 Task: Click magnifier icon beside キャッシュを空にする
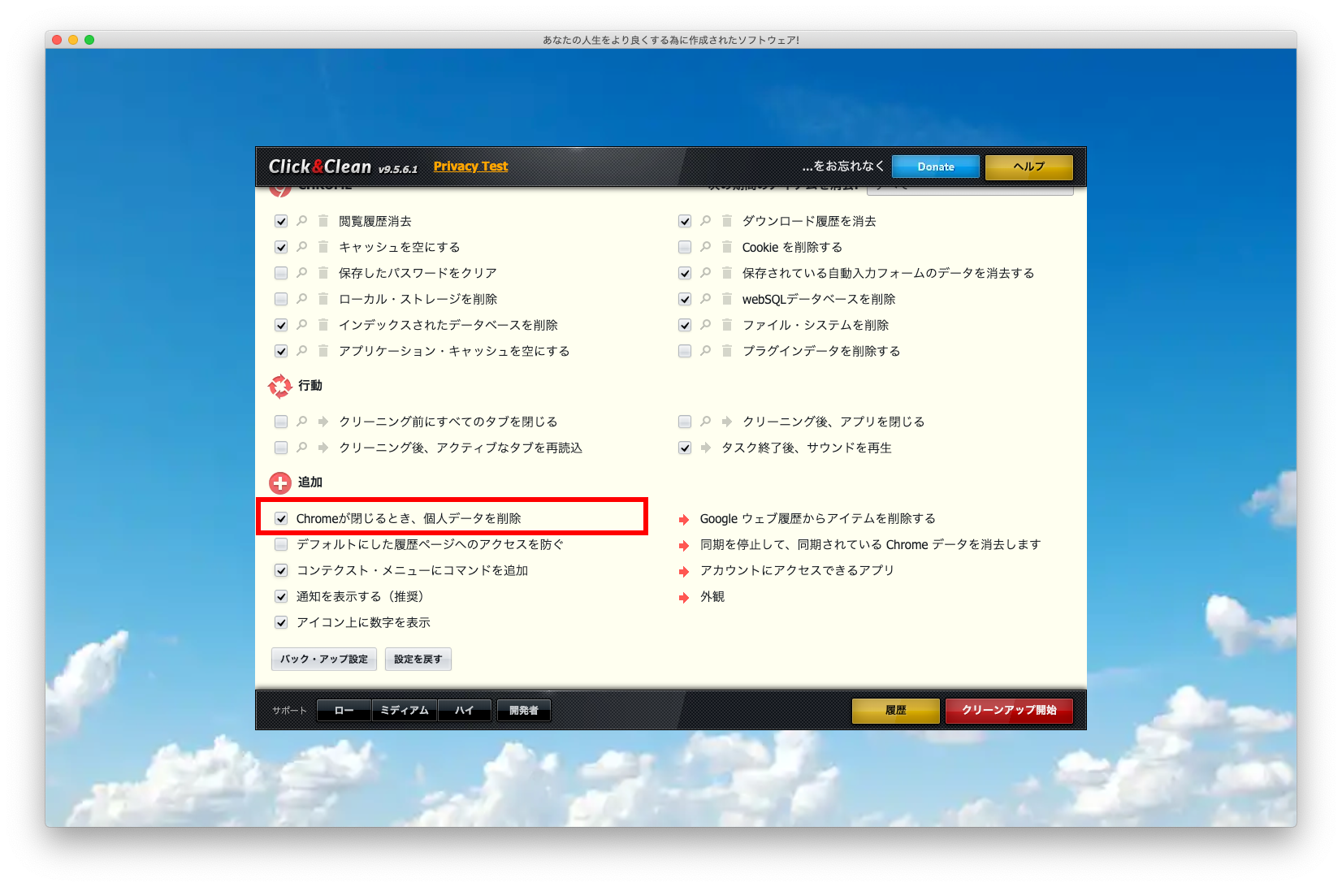coord(301,247)
